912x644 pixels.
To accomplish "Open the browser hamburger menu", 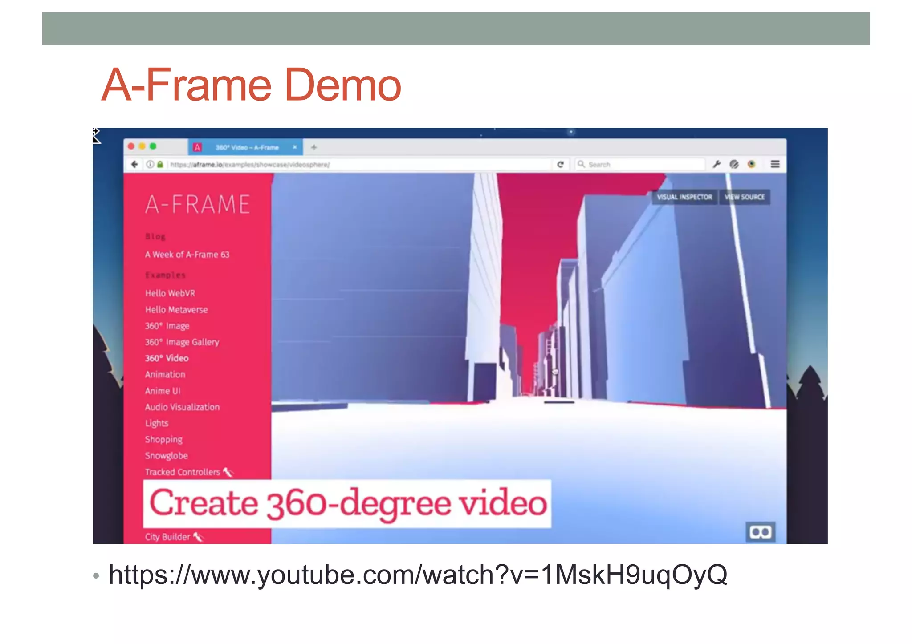I will pos(775,164).
